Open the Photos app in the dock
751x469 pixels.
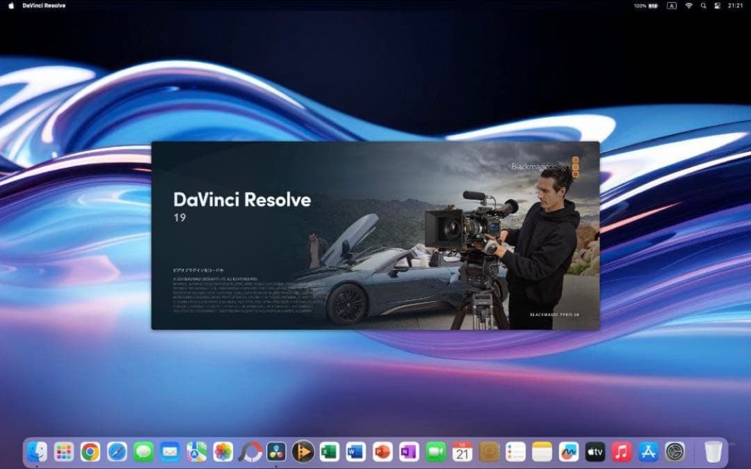(x=223, y=452)
